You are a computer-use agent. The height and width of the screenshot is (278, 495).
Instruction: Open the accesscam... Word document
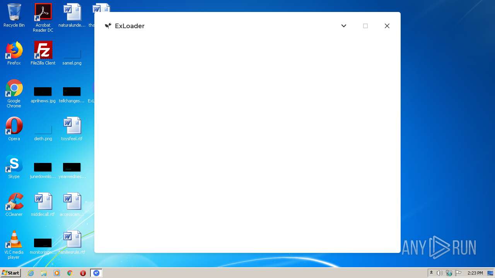click(72, 205)
